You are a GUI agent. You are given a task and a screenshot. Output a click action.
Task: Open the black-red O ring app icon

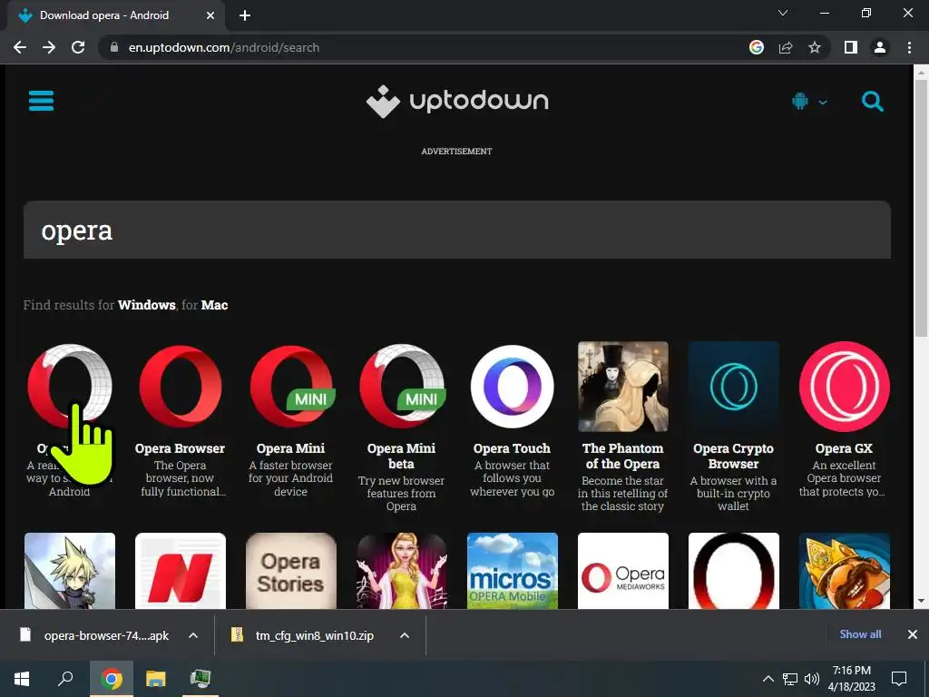[x=733, y=571]
